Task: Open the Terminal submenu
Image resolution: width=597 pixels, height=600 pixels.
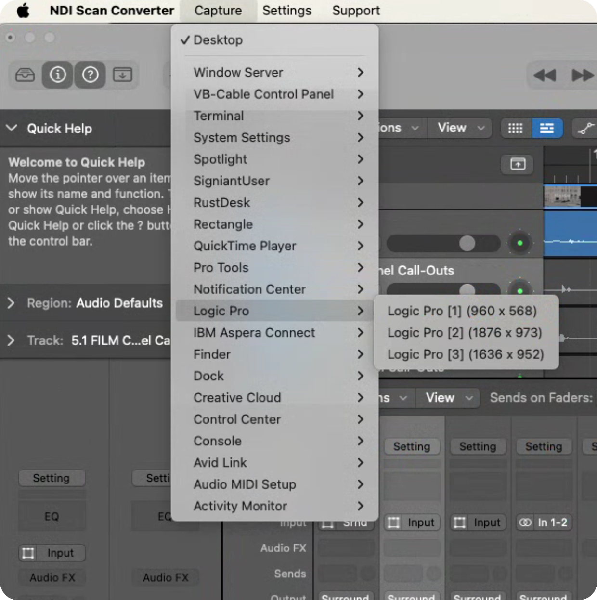Action: 274,116
